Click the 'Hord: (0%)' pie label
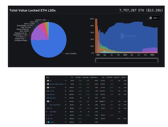Screen dimensions: 168x127 (x=34, y=22)
